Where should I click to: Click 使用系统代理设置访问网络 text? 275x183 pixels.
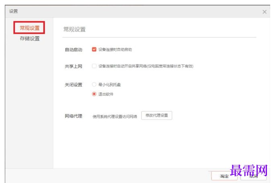[115, 116]
